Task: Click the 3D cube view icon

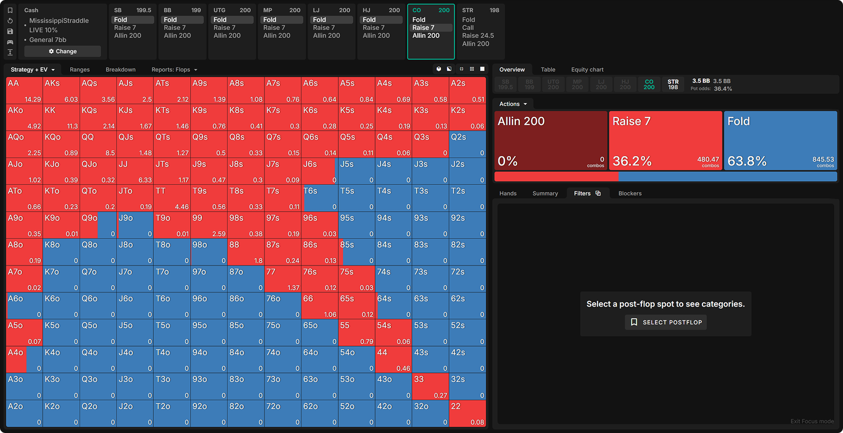Action: coord(438,69)
